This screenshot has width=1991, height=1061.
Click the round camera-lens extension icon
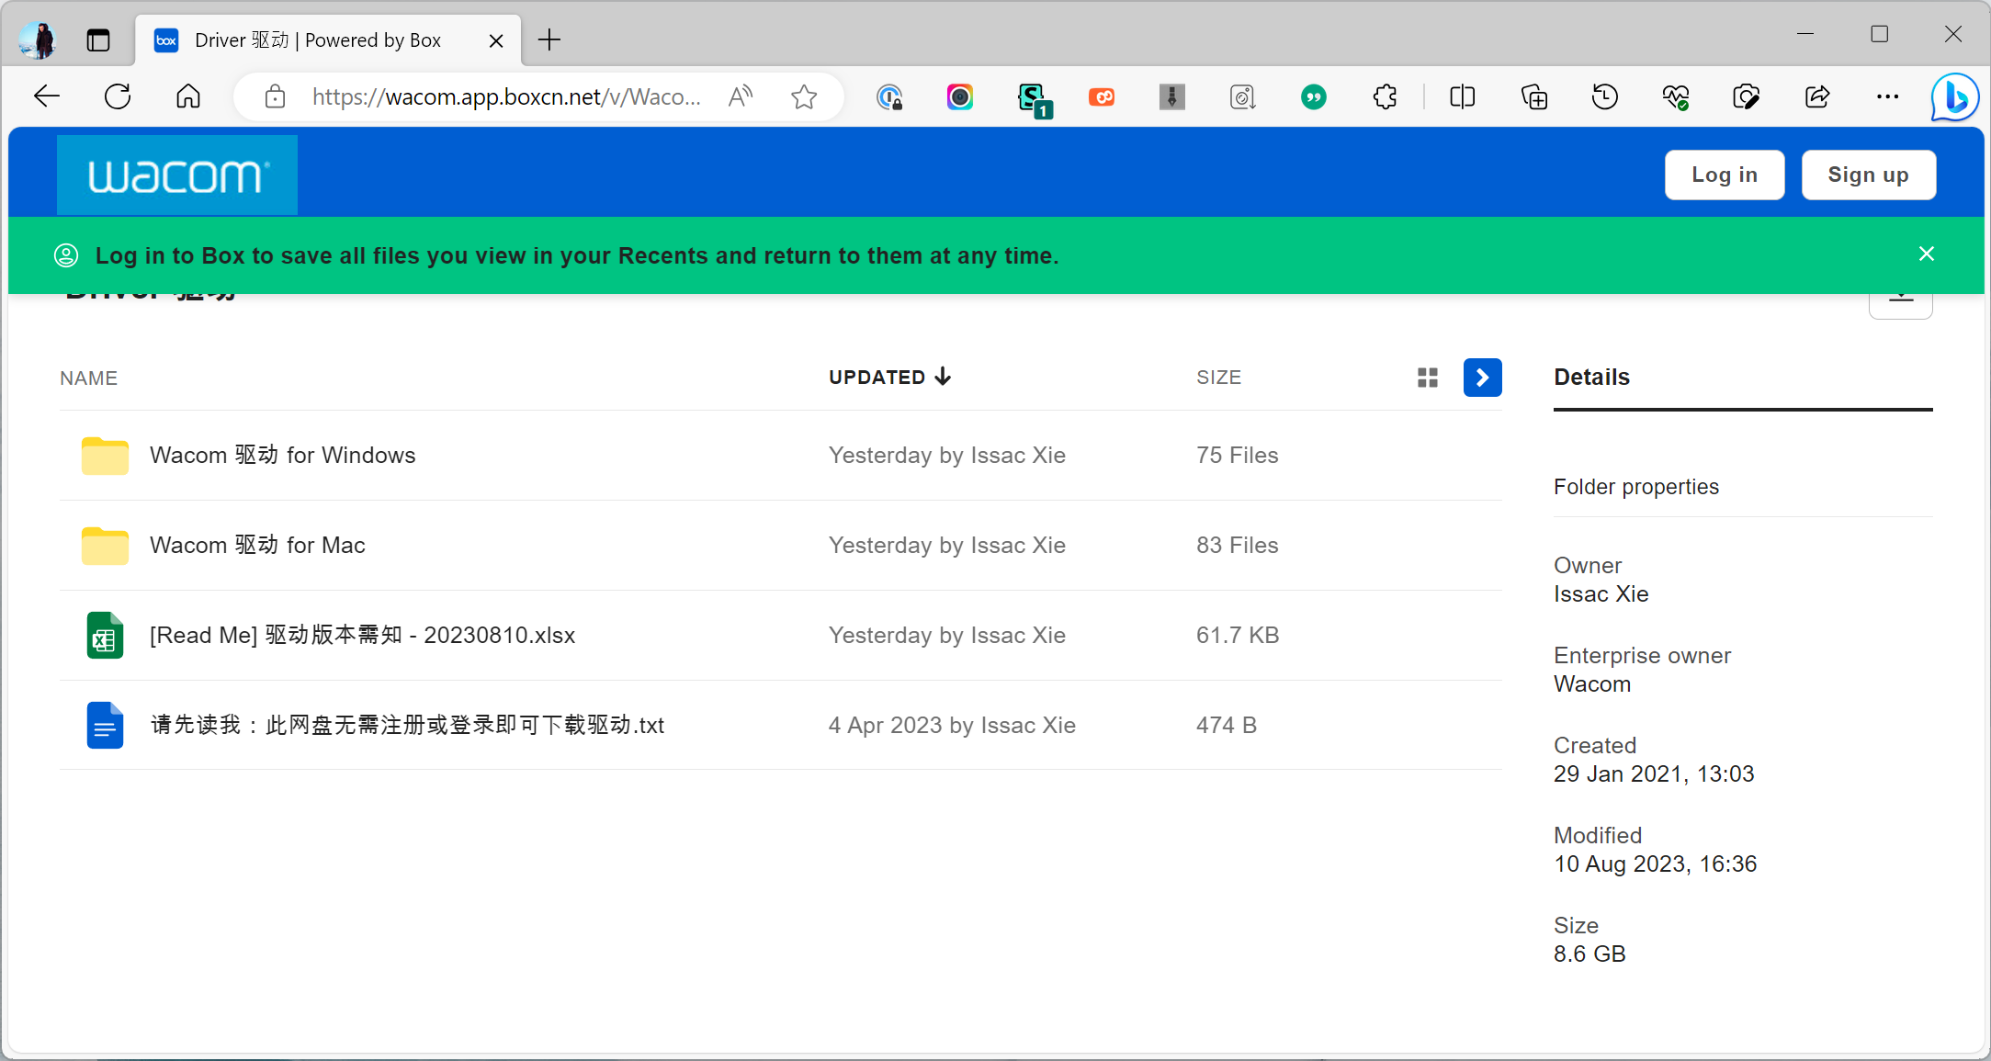click(960, 96)
